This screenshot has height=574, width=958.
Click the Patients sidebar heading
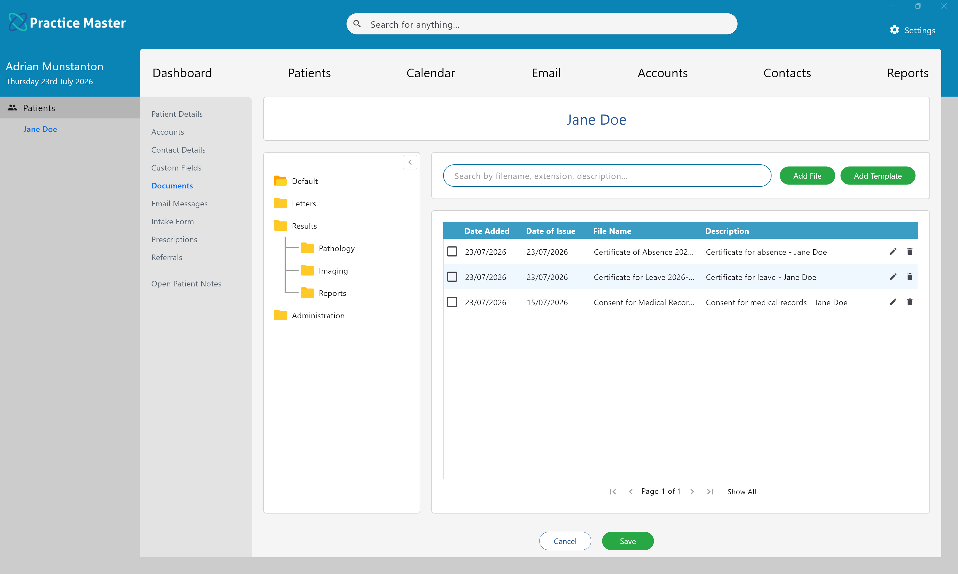[70, 108]
